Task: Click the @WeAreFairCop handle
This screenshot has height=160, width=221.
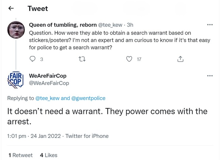Action: click(49, 83)
